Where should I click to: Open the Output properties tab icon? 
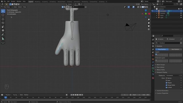pos(153,46)
